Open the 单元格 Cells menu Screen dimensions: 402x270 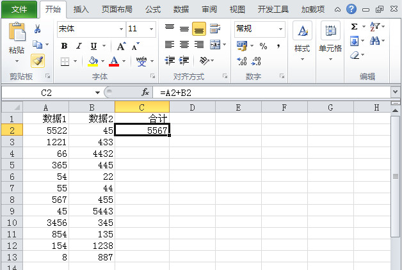[x=330, y=41]
